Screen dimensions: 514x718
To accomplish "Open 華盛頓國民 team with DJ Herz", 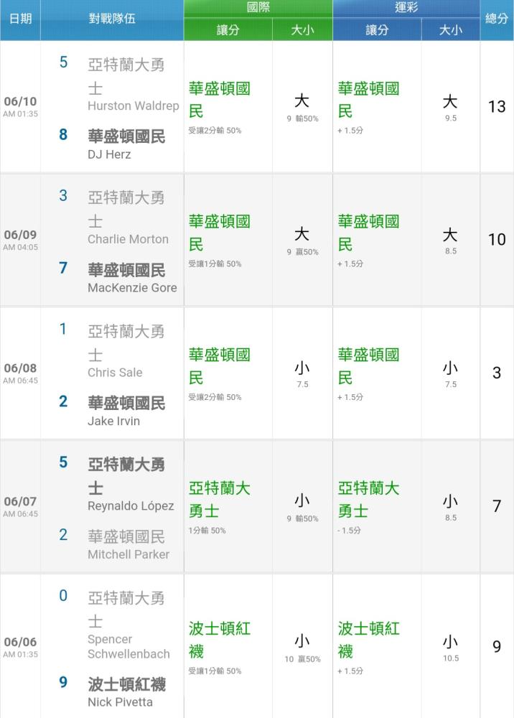I will (126, 136).
